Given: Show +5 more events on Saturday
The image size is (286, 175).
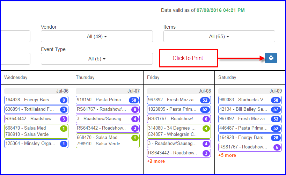Looking at the screenshot, I should [227, 155].
